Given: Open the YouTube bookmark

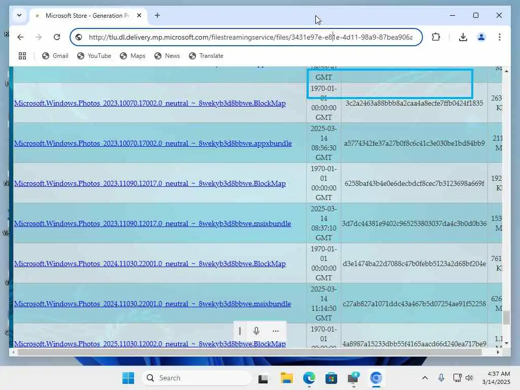Looking at the screenshot, I should (x=94, y=56).
